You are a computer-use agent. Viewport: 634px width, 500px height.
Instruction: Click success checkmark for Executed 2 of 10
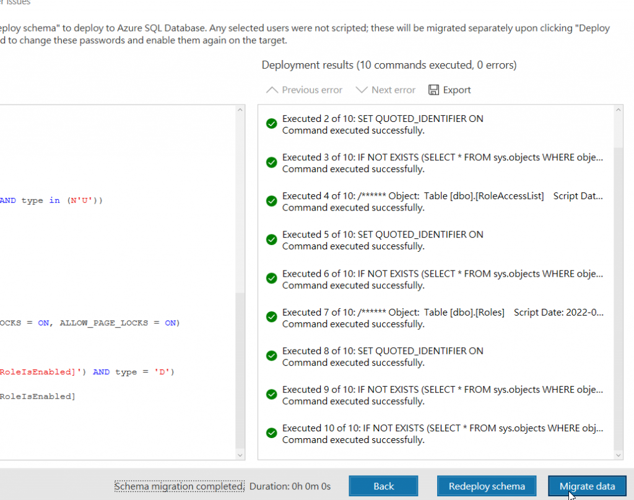(272, 124)
